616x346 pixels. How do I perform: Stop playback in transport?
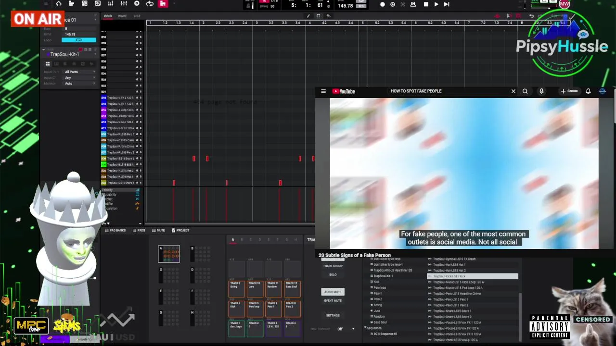pyautogui.click(x=426, y=4)
